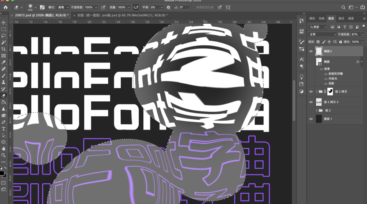Select the Crop tool

(x=4, y=49)
